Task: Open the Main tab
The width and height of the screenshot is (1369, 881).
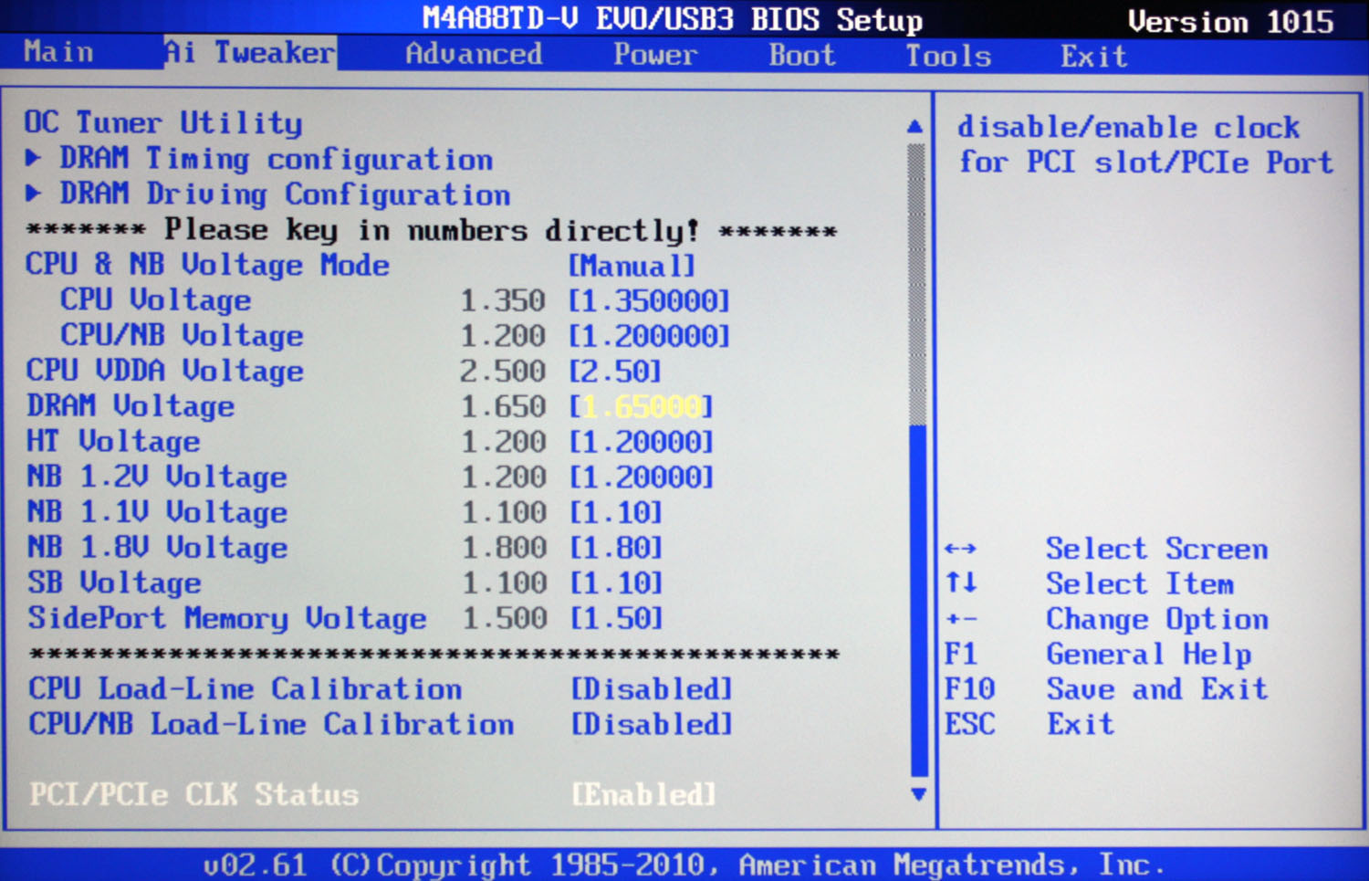Action: (58, 52)
